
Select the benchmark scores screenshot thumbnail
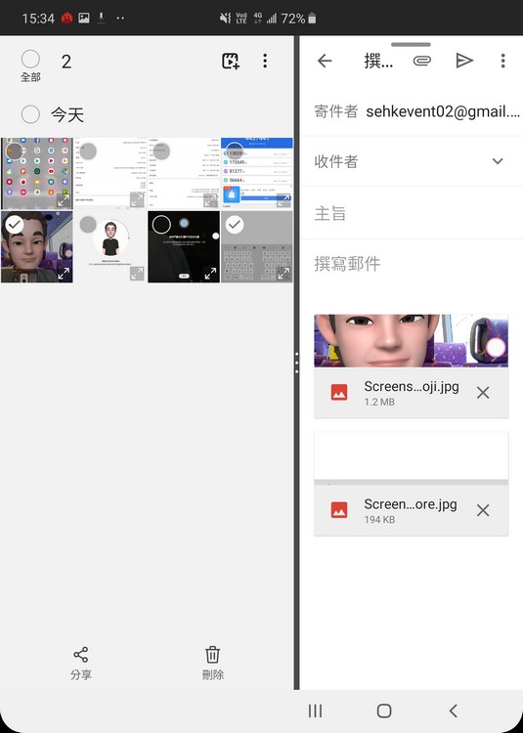point(257,173)
